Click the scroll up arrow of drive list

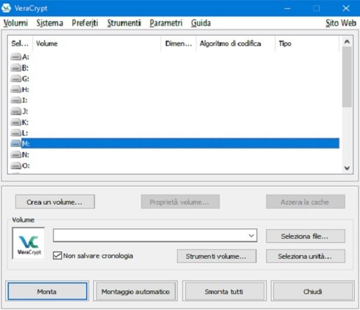(x=347, y=42)
